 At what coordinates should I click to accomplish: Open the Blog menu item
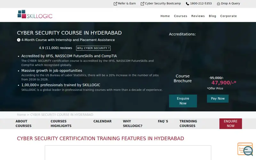coord(212,16)
